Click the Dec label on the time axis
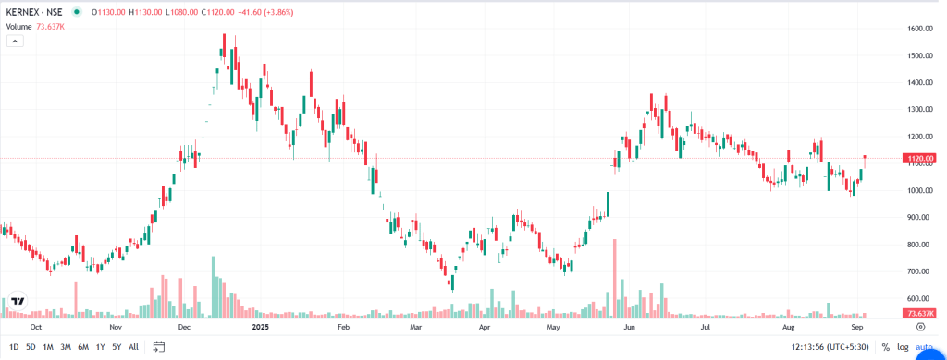947x360 pixels. [x=185, y=328]
